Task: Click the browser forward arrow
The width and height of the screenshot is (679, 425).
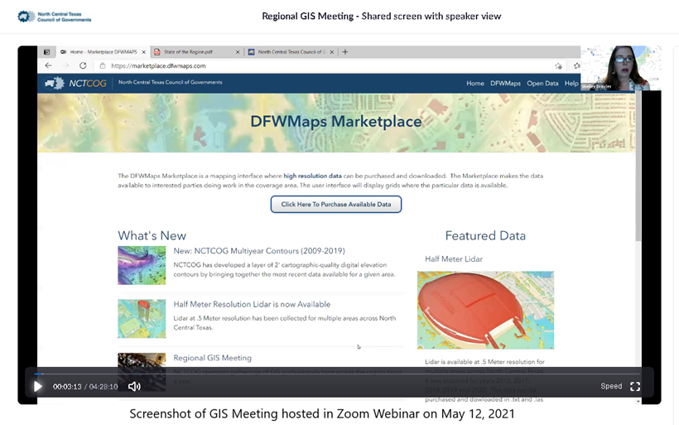Action: click(65, 65)
